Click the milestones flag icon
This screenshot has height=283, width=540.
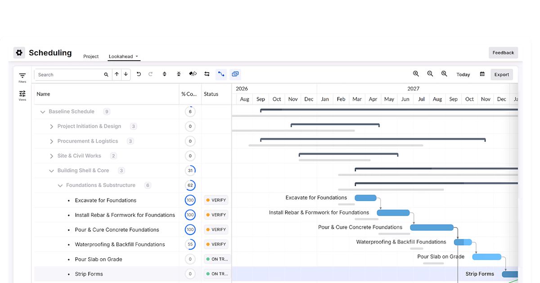click(x=193, y=74)
